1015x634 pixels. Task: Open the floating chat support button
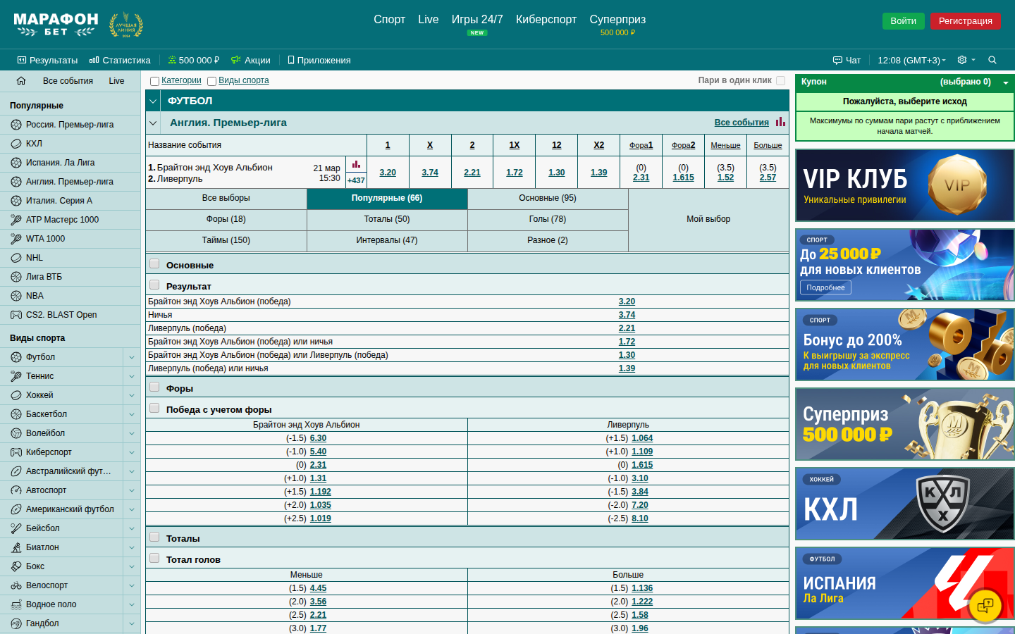(x=985, y=605)
